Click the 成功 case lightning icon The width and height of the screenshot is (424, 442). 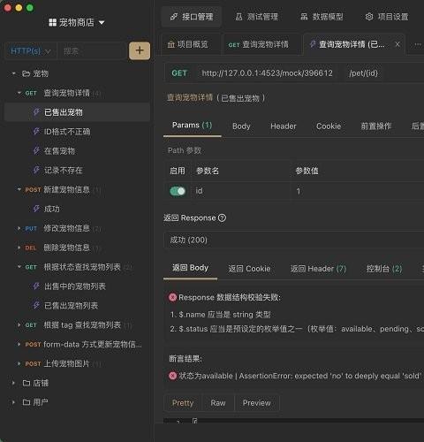coord(36,209)
